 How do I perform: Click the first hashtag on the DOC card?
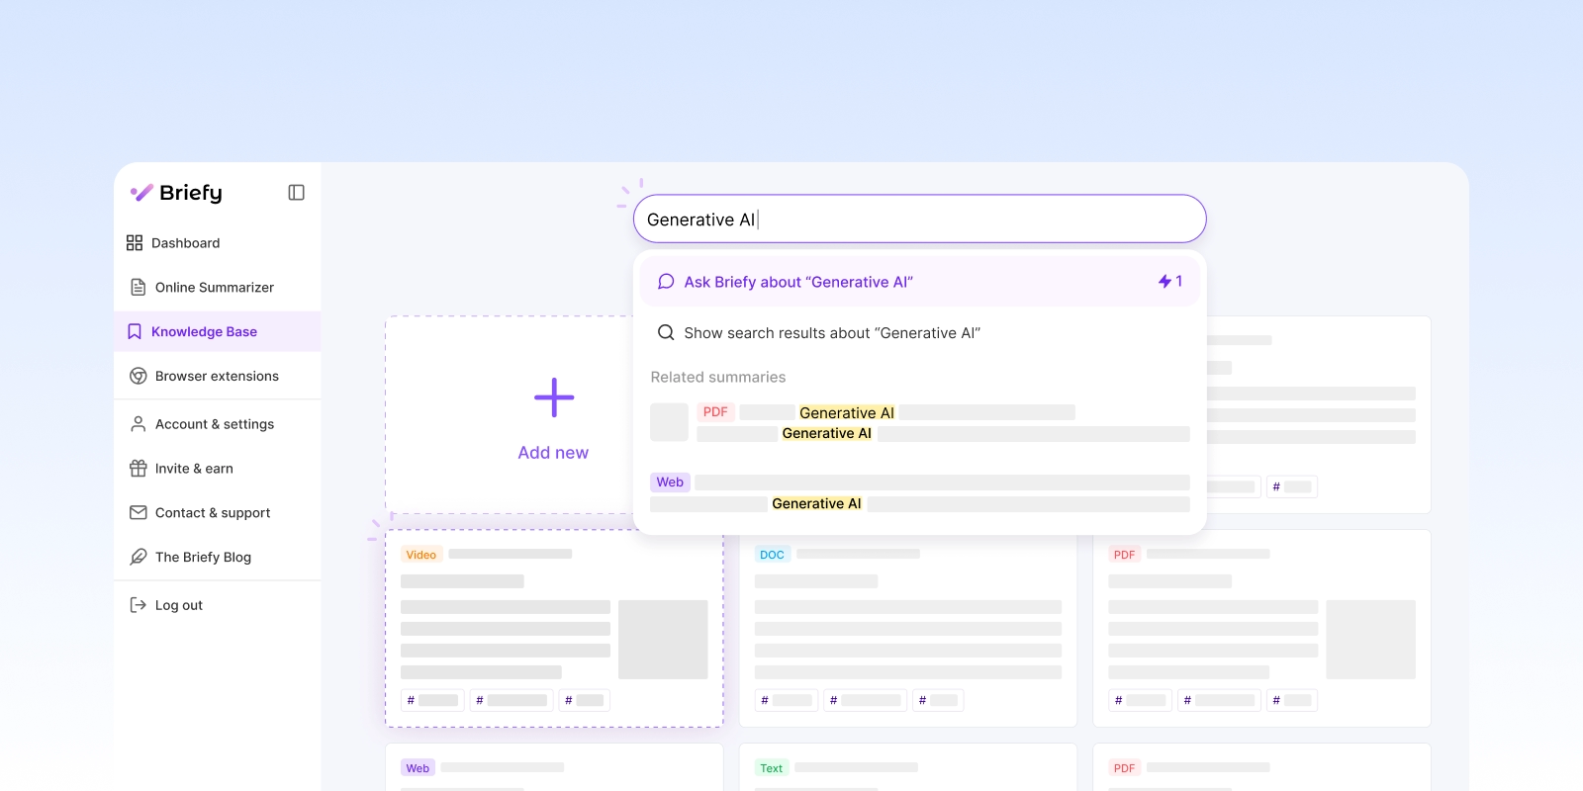[x=787, y=700]
